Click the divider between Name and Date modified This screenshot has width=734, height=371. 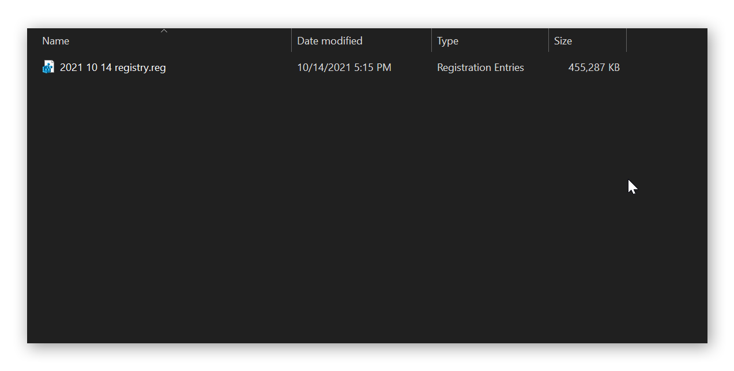click(x=291, y=40)
